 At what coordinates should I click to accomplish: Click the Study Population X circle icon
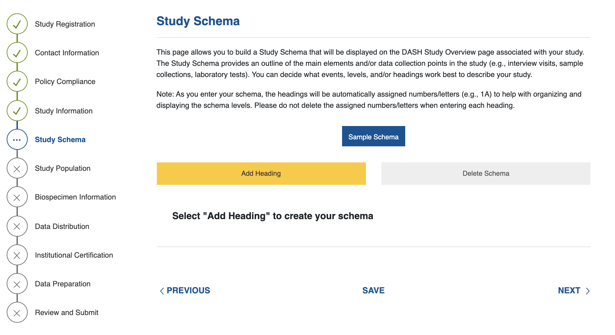click(x=17, y=169)
